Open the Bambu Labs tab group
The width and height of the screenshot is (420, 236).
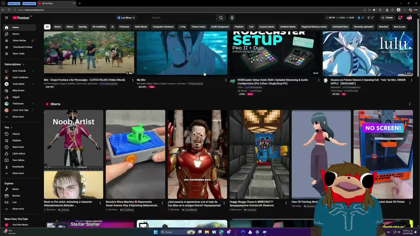13,3
